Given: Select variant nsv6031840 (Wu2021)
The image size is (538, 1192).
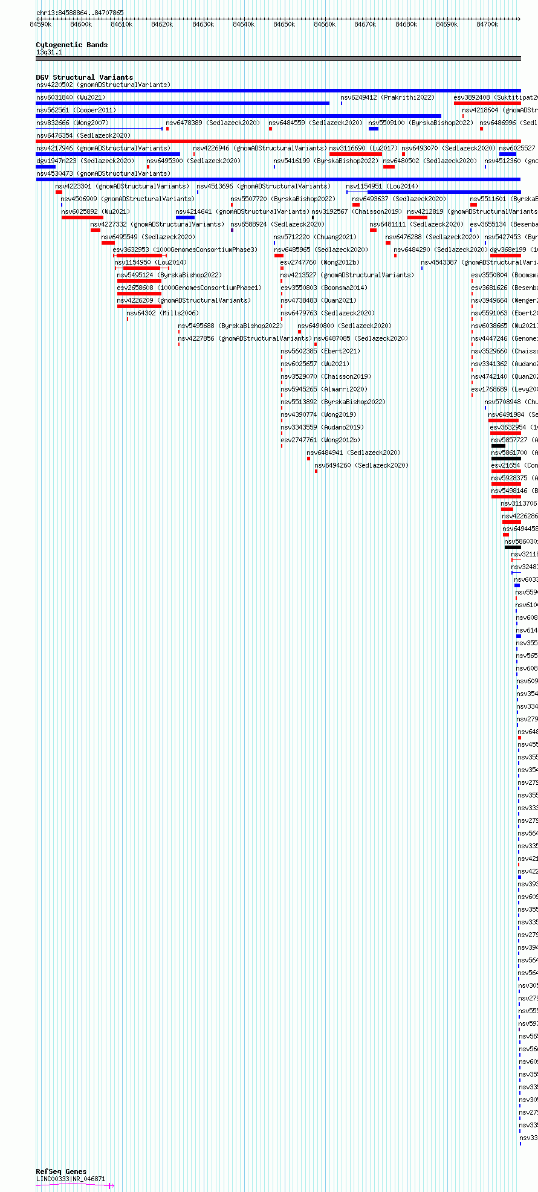Looking at the screenshot, I should (71, 97).
